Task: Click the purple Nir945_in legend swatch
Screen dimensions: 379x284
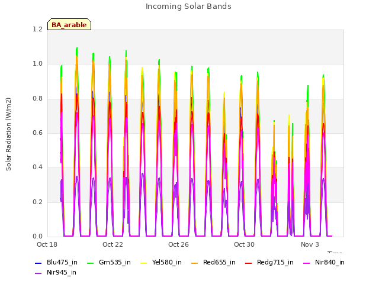Action: point(38,273)
